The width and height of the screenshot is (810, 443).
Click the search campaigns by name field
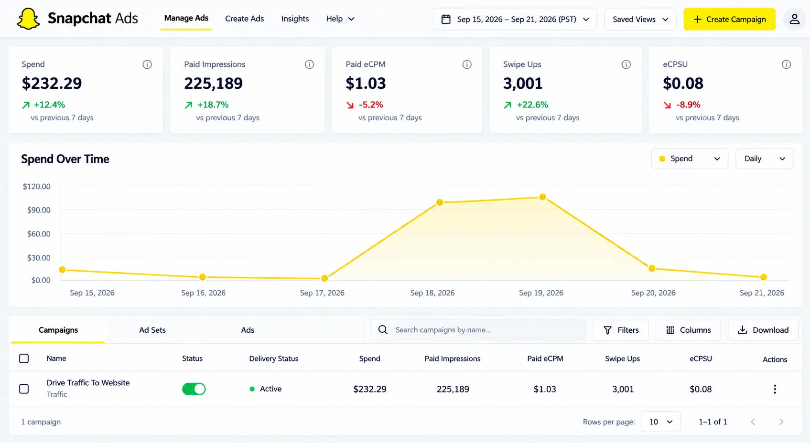tap(478, 330)
